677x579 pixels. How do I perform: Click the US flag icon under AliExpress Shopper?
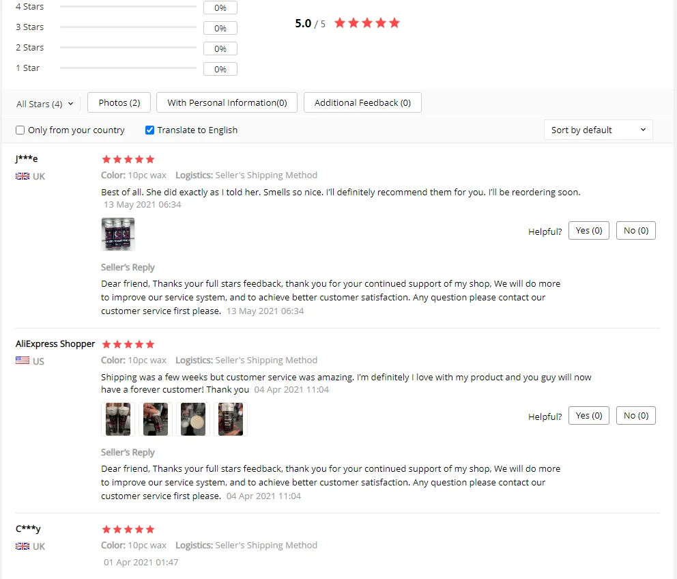pyautogui.click(x=23, y=360)
